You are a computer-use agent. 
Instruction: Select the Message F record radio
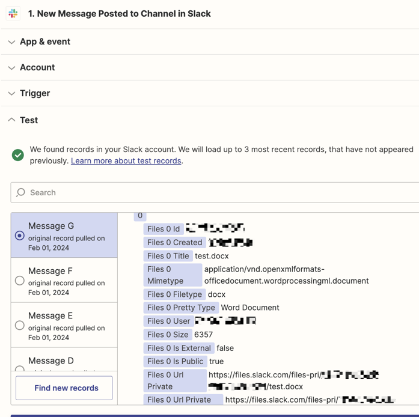[x=19, y=281]
